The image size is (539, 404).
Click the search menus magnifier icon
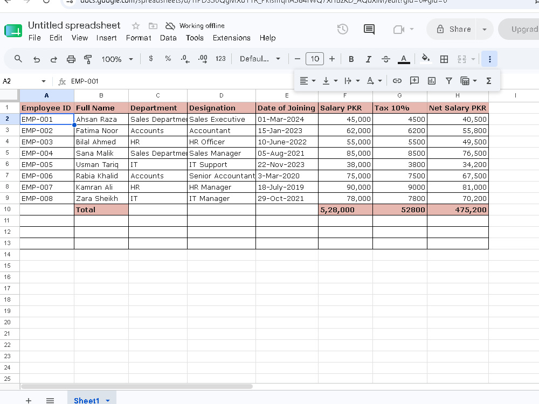tap(18, 59)
